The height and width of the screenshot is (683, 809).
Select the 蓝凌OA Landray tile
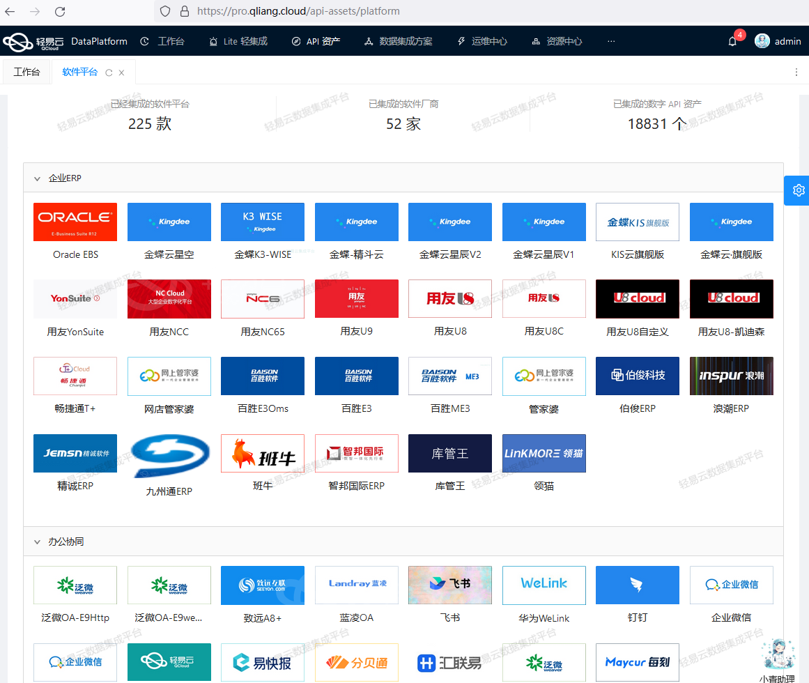[357, 585]
